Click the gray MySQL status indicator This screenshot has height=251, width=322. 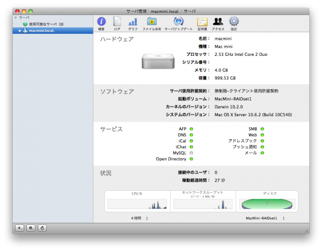pyautogui.click(x=191, y=153)
